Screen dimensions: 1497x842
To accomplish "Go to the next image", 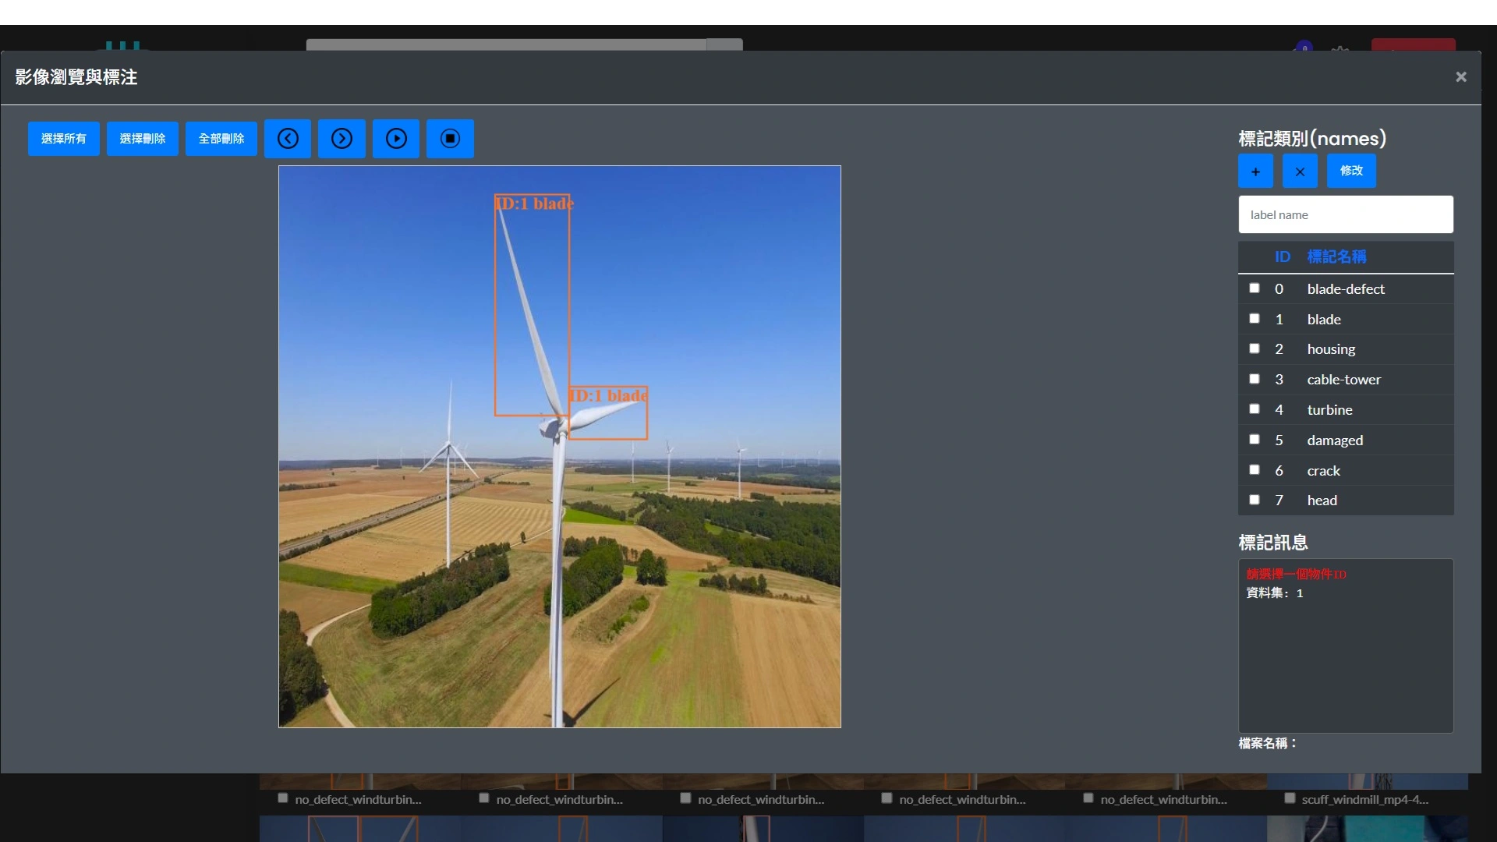I will pos(342,139).
